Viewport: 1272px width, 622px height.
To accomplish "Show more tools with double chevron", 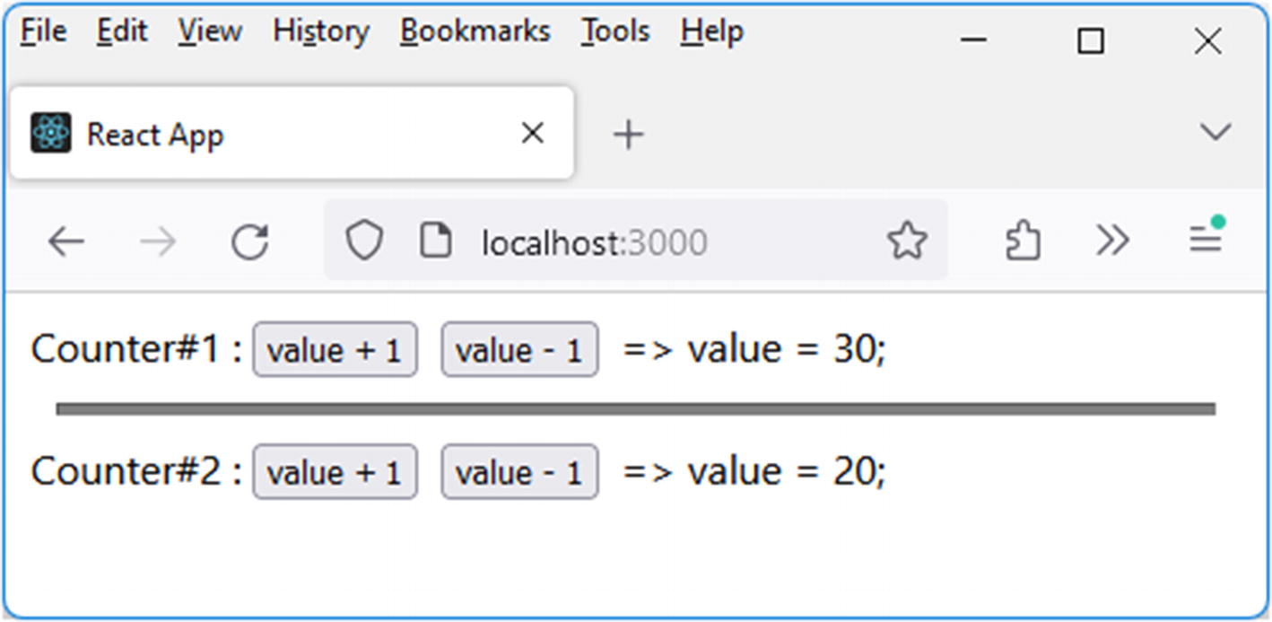I will [x=1112, y=241].
